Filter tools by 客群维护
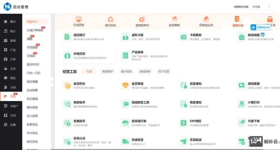Screen dimensions: 280x150 coord(108,71)
